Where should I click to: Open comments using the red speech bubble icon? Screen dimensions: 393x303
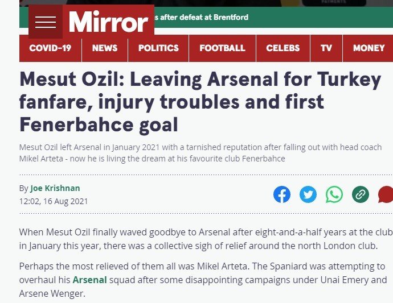tap(386, 194)
